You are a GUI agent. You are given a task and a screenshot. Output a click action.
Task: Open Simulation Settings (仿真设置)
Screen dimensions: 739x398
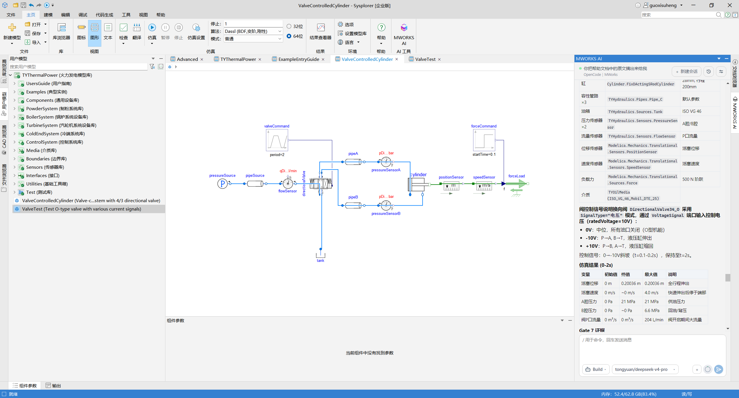coord(196,28)
